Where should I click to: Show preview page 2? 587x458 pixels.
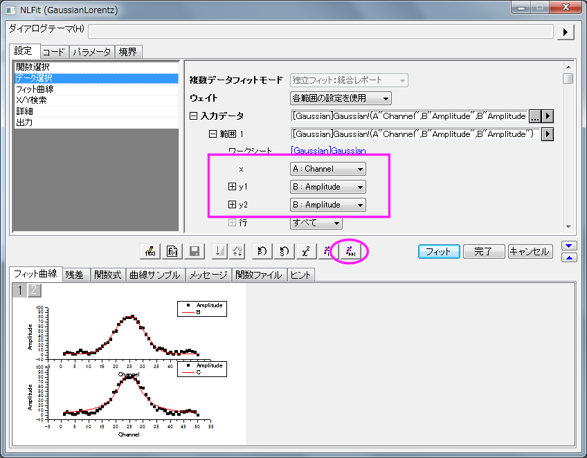coord(34,291)
